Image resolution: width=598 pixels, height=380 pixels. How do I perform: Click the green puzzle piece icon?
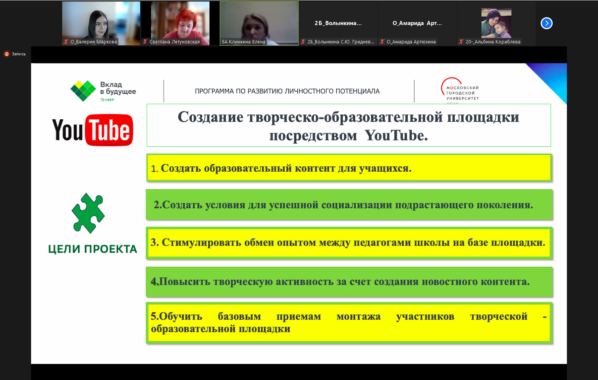[88, 213]
